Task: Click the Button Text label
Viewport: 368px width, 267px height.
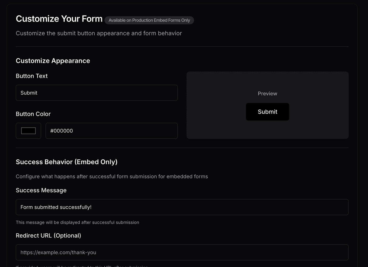Action: pyautogui.click(x=32, y=76)
